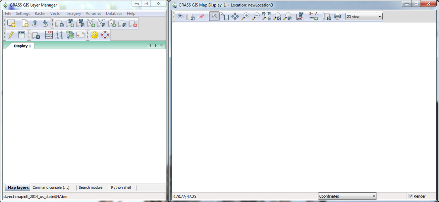Switch to Python shell tab
The image size is (439, 202).
(121, 187)
